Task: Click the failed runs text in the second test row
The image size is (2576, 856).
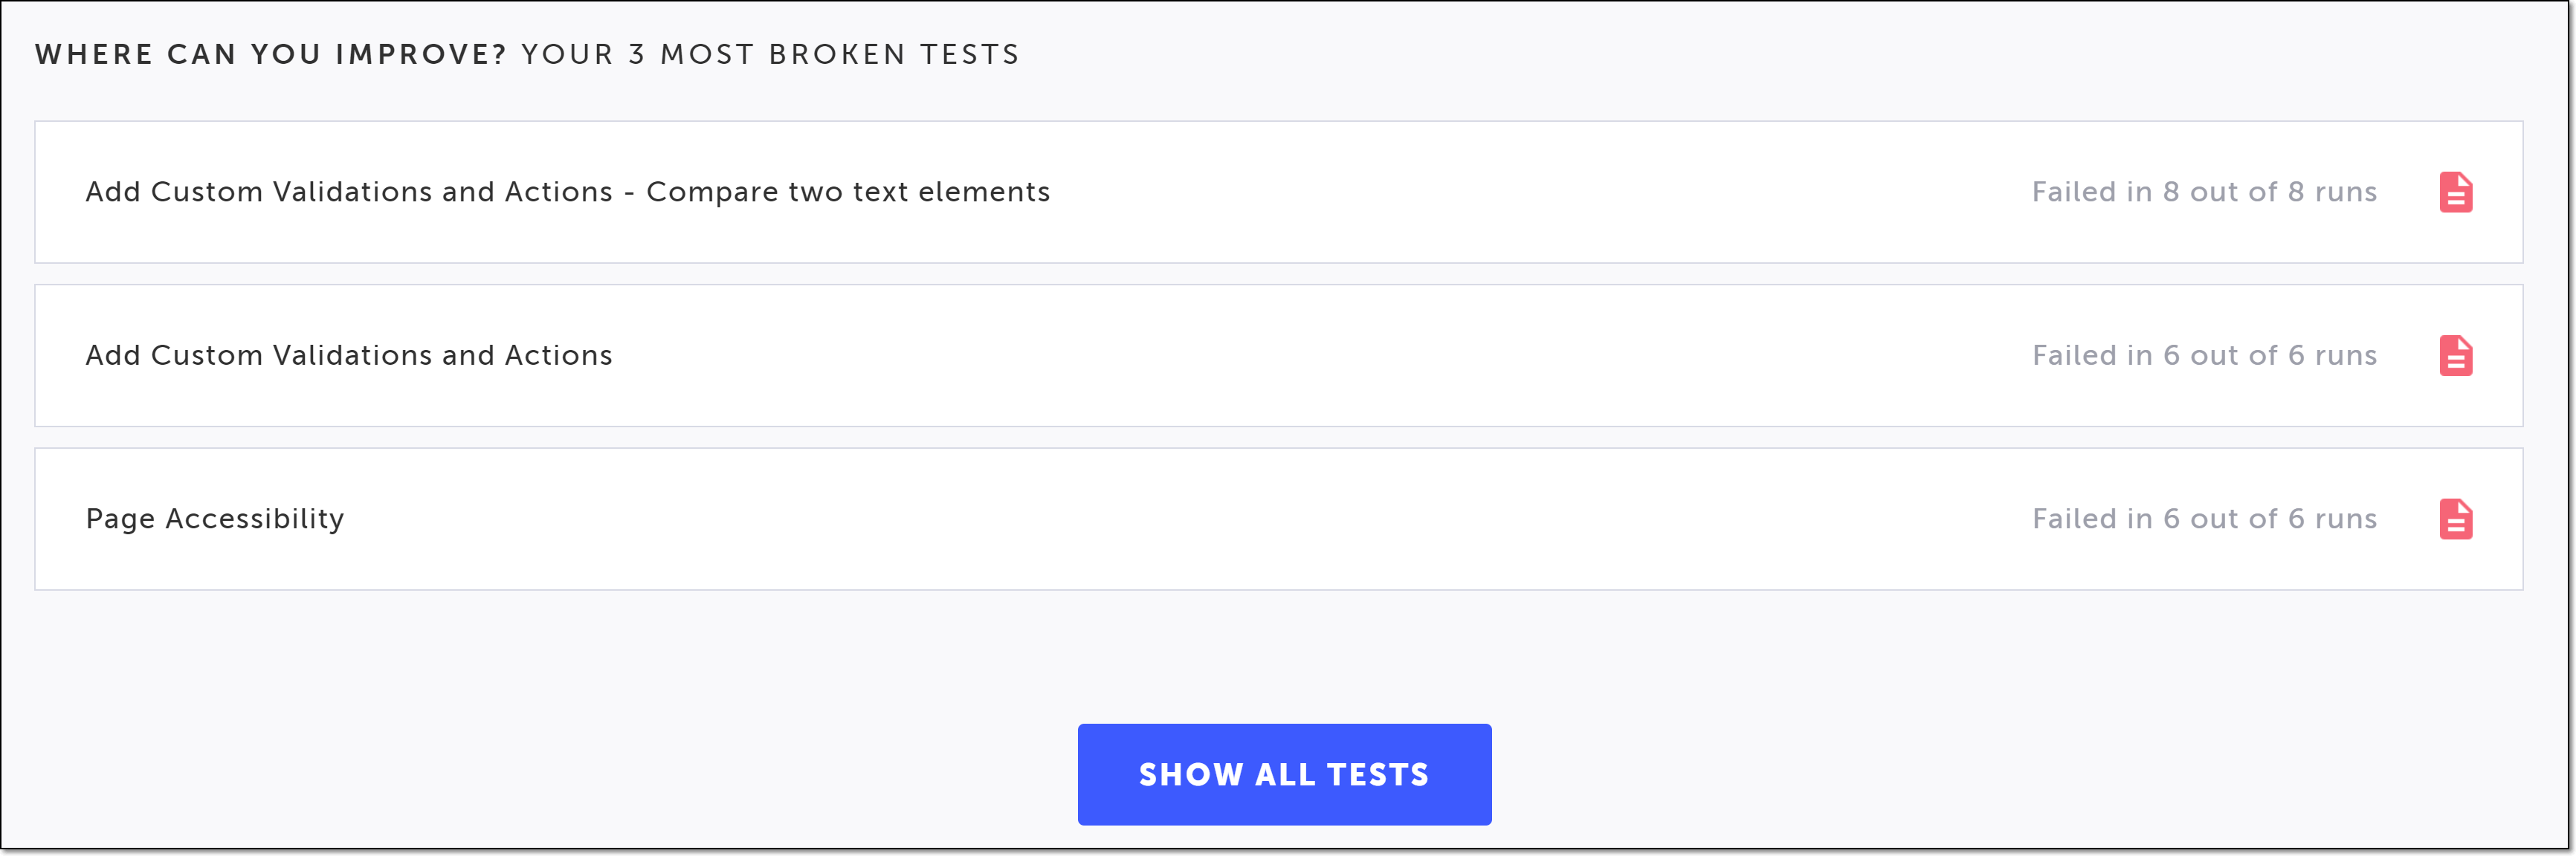Action: [2204, 355]
